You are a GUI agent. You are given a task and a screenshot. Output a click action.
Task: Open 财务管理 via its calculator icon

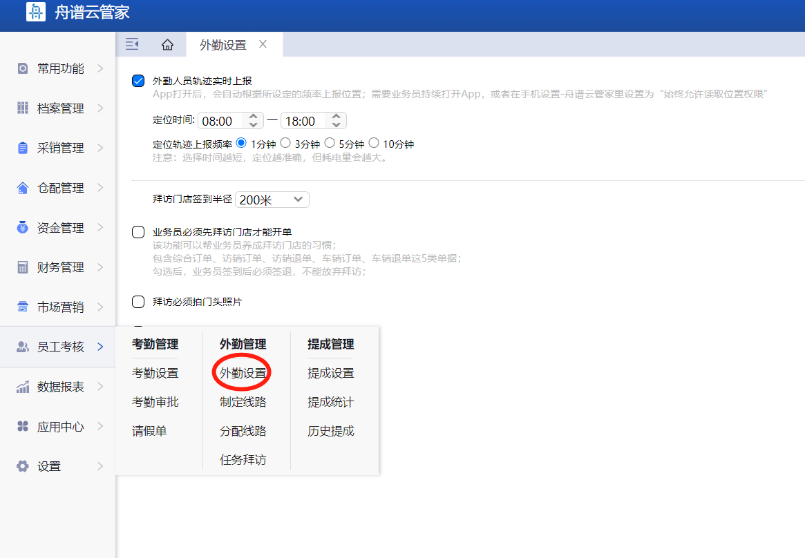[23, 267]
